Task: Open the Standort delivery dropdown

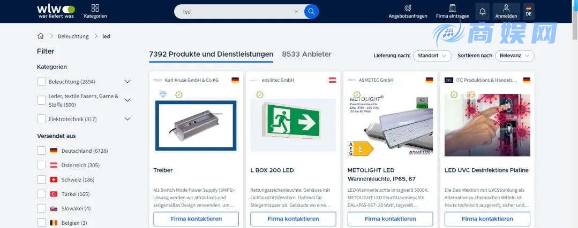Action: coord(432,56)
